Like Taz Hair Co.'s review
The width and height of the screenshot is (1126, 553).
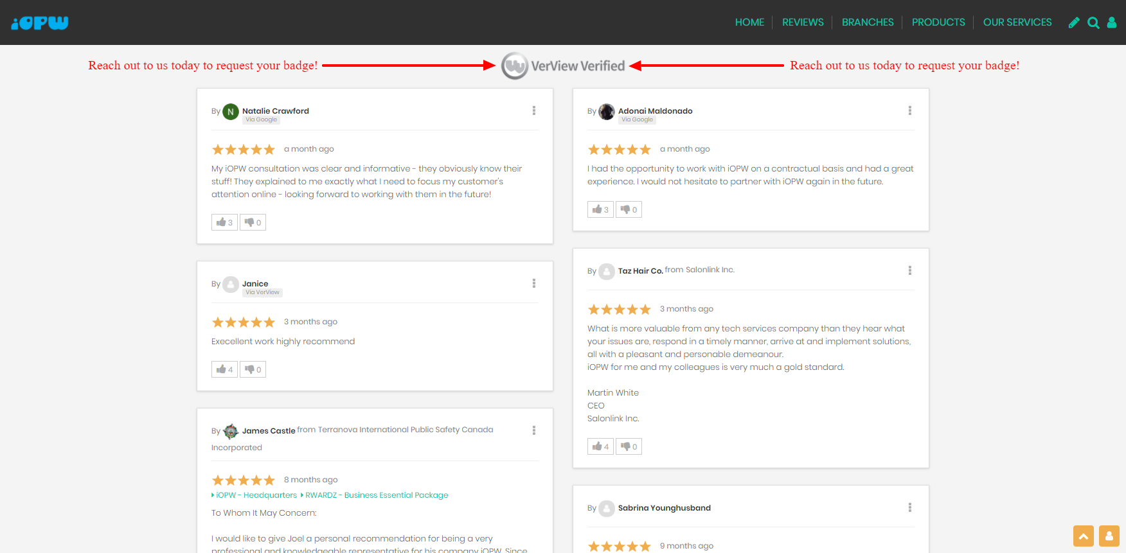tap(600, 446)
